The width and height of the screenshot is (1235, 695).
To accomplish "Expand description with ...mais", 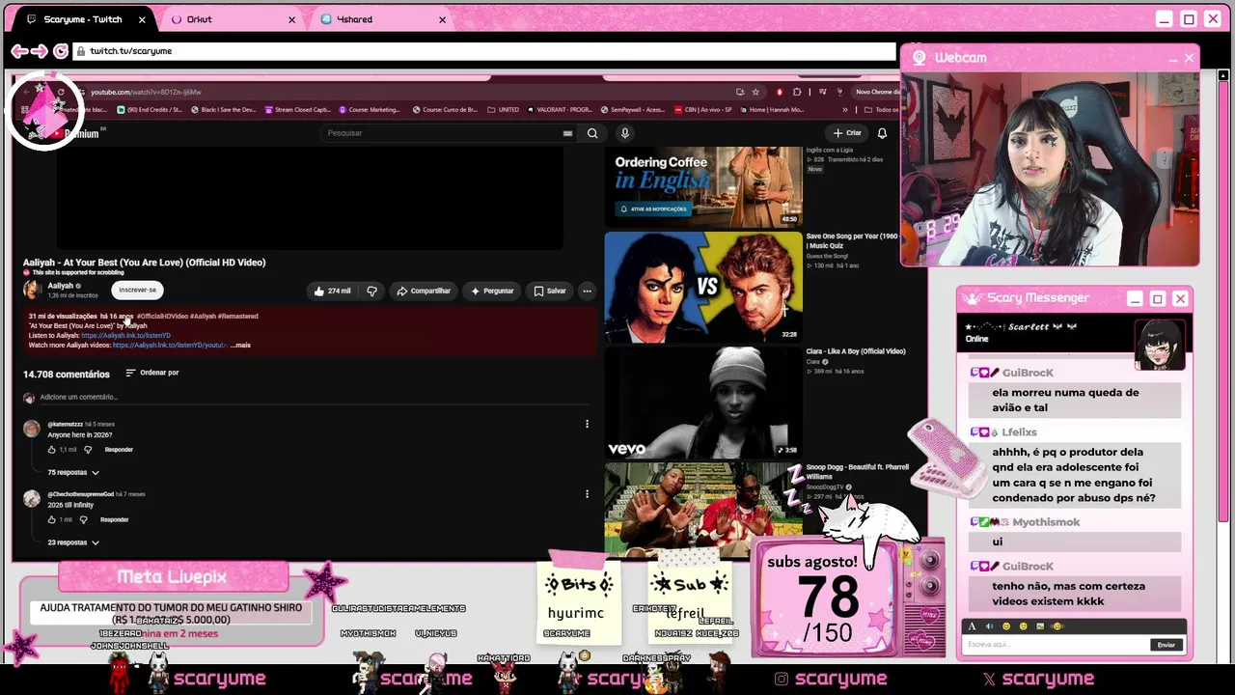I will point(240,345).
